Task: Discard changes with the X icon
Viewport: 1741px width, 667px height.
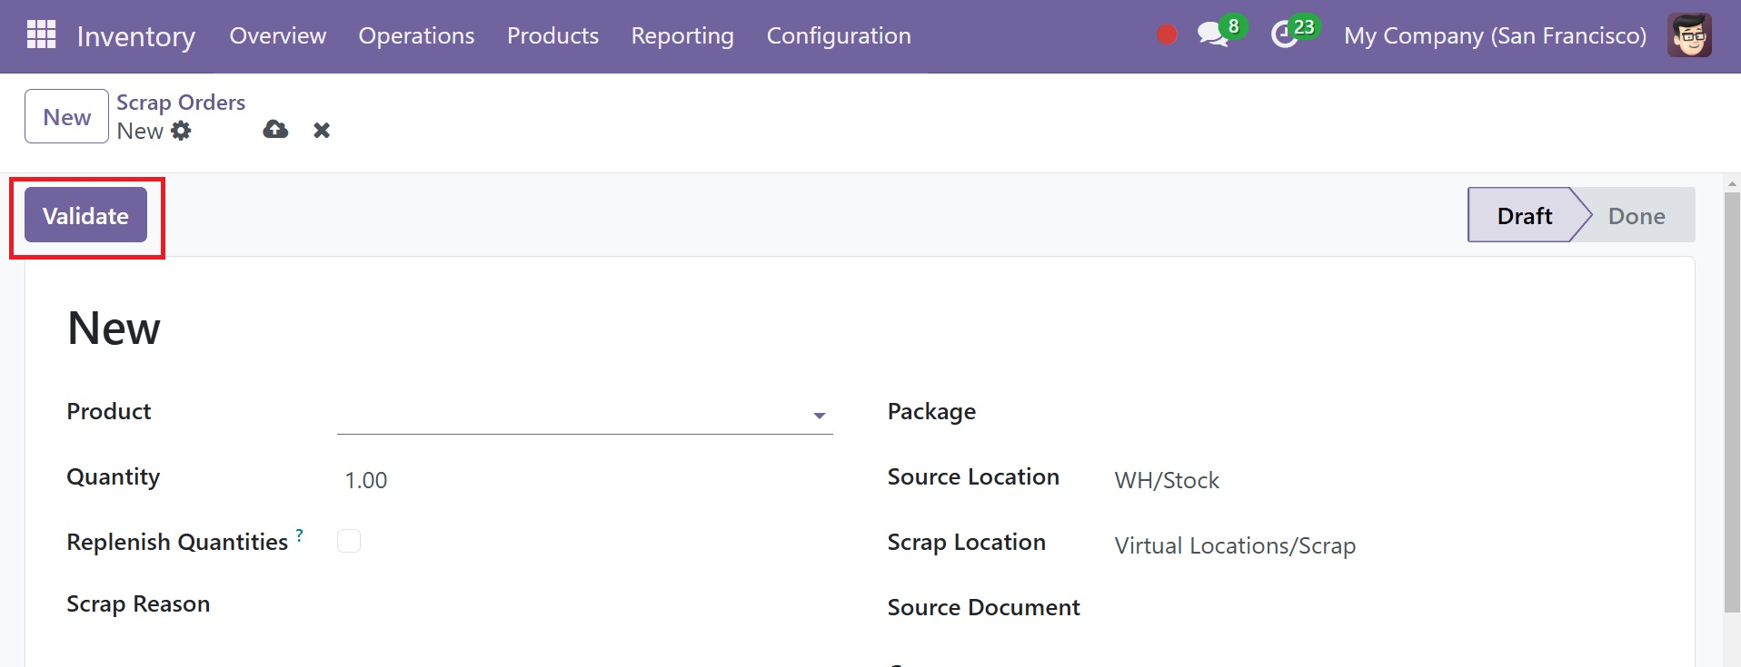Action: (x=322, y=131)
